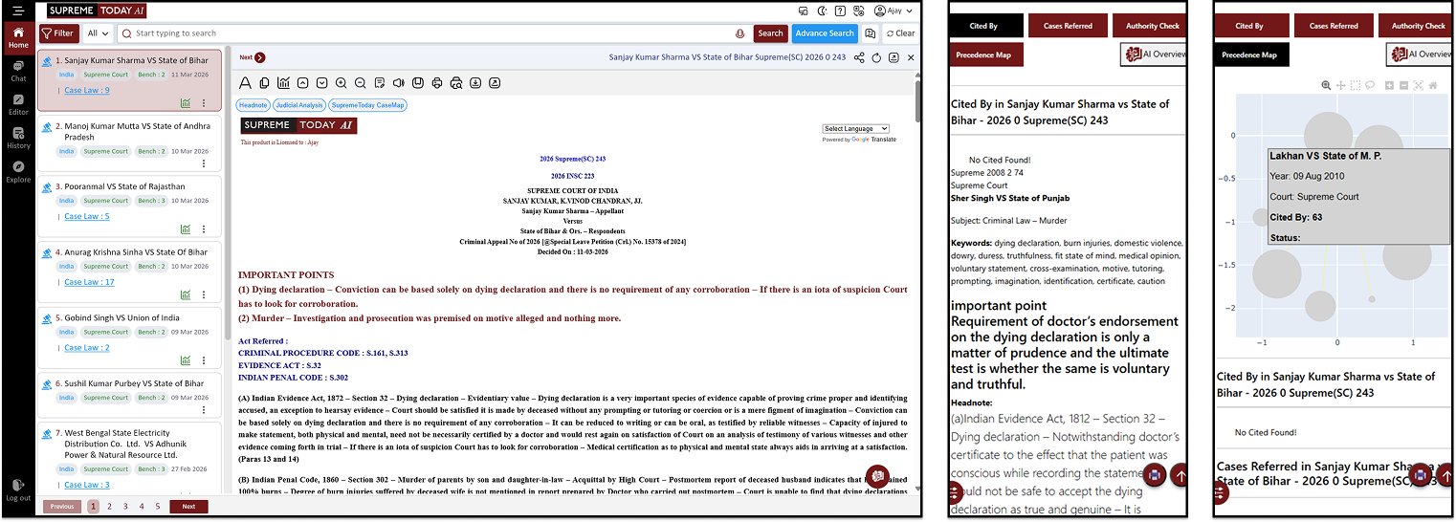Copy judgment using copy icon
1456x522 pixels.
(x=265, y=83)
